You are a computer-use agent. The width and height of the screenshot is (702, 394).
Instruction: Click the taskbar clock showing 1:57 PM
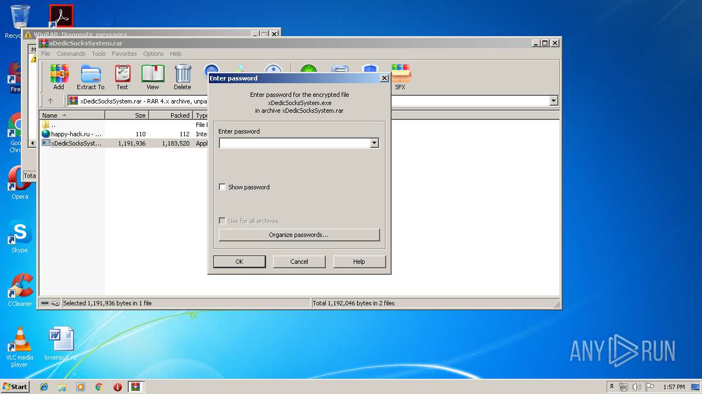click(x=674, y=387)
